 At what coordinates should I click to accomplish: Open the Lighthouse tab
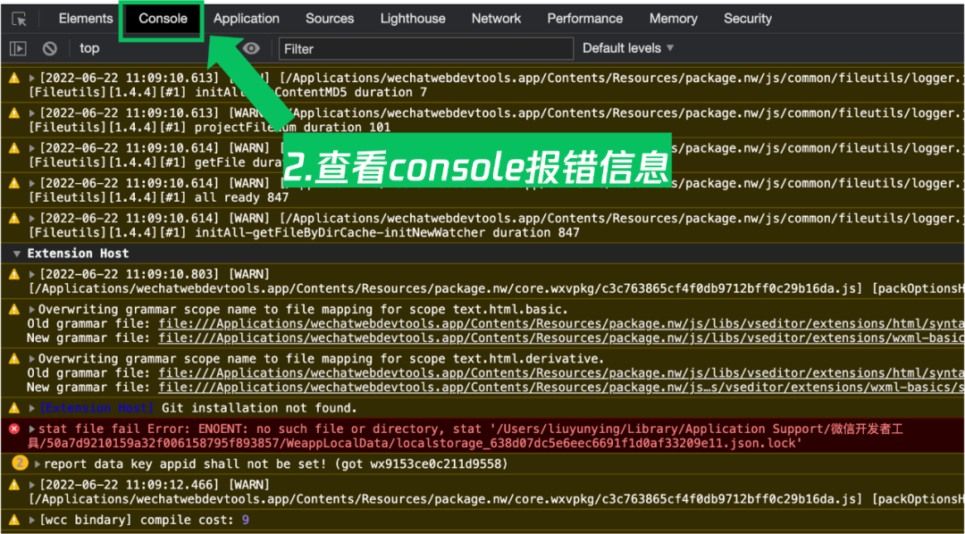tap(413, 19)
